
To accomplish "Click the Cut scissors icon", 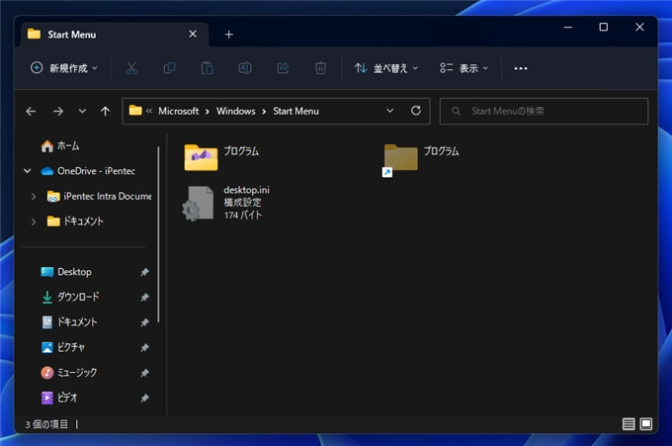I will pos(131,68).
